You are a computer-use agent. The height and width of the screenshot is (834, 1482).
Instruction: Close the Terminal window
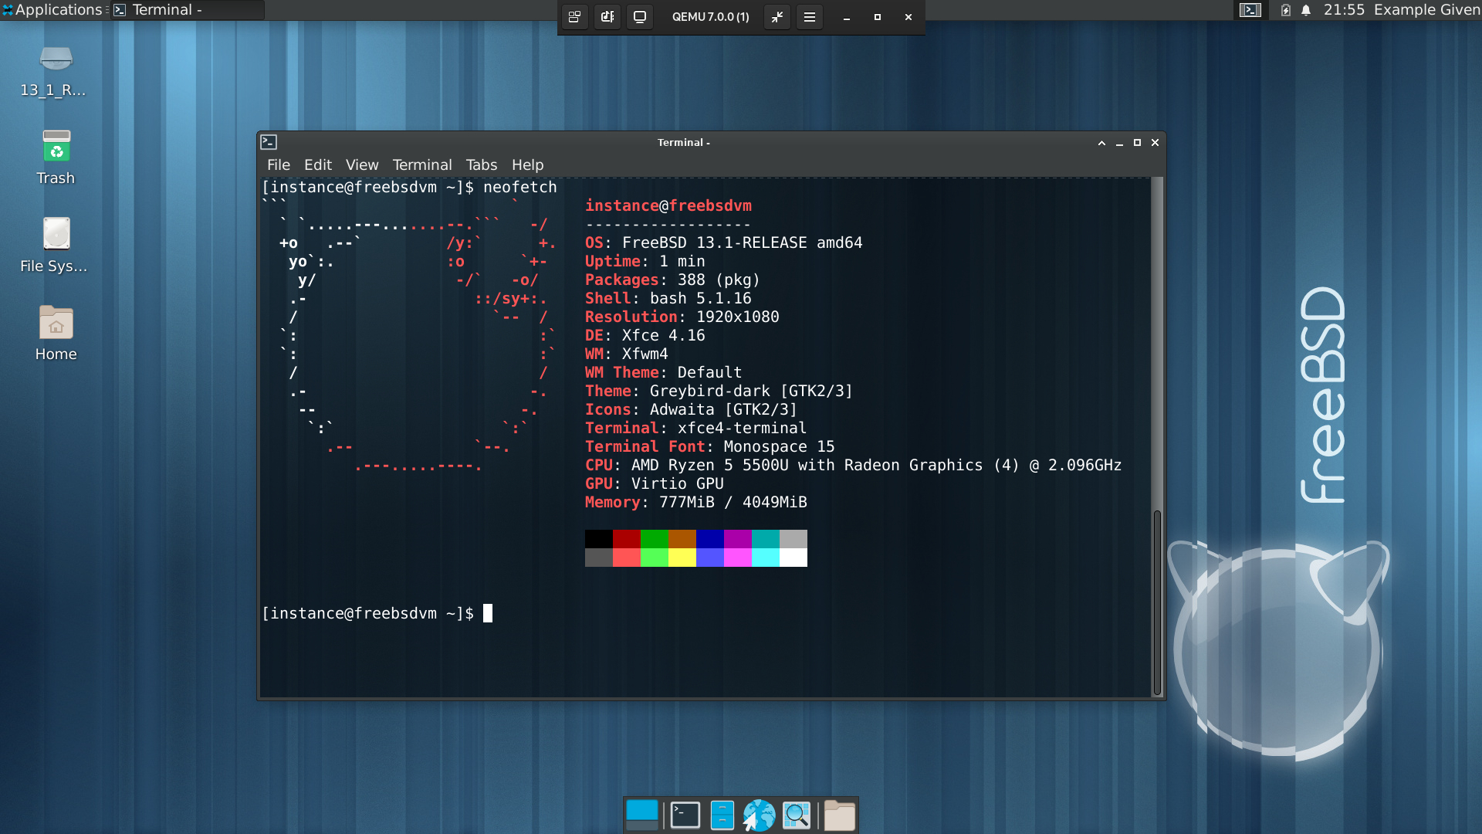point(1155,143)
